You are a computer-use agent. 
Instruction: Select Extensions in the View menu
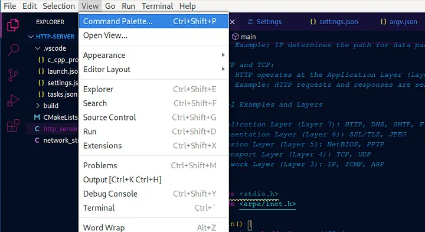click(153, 146)
